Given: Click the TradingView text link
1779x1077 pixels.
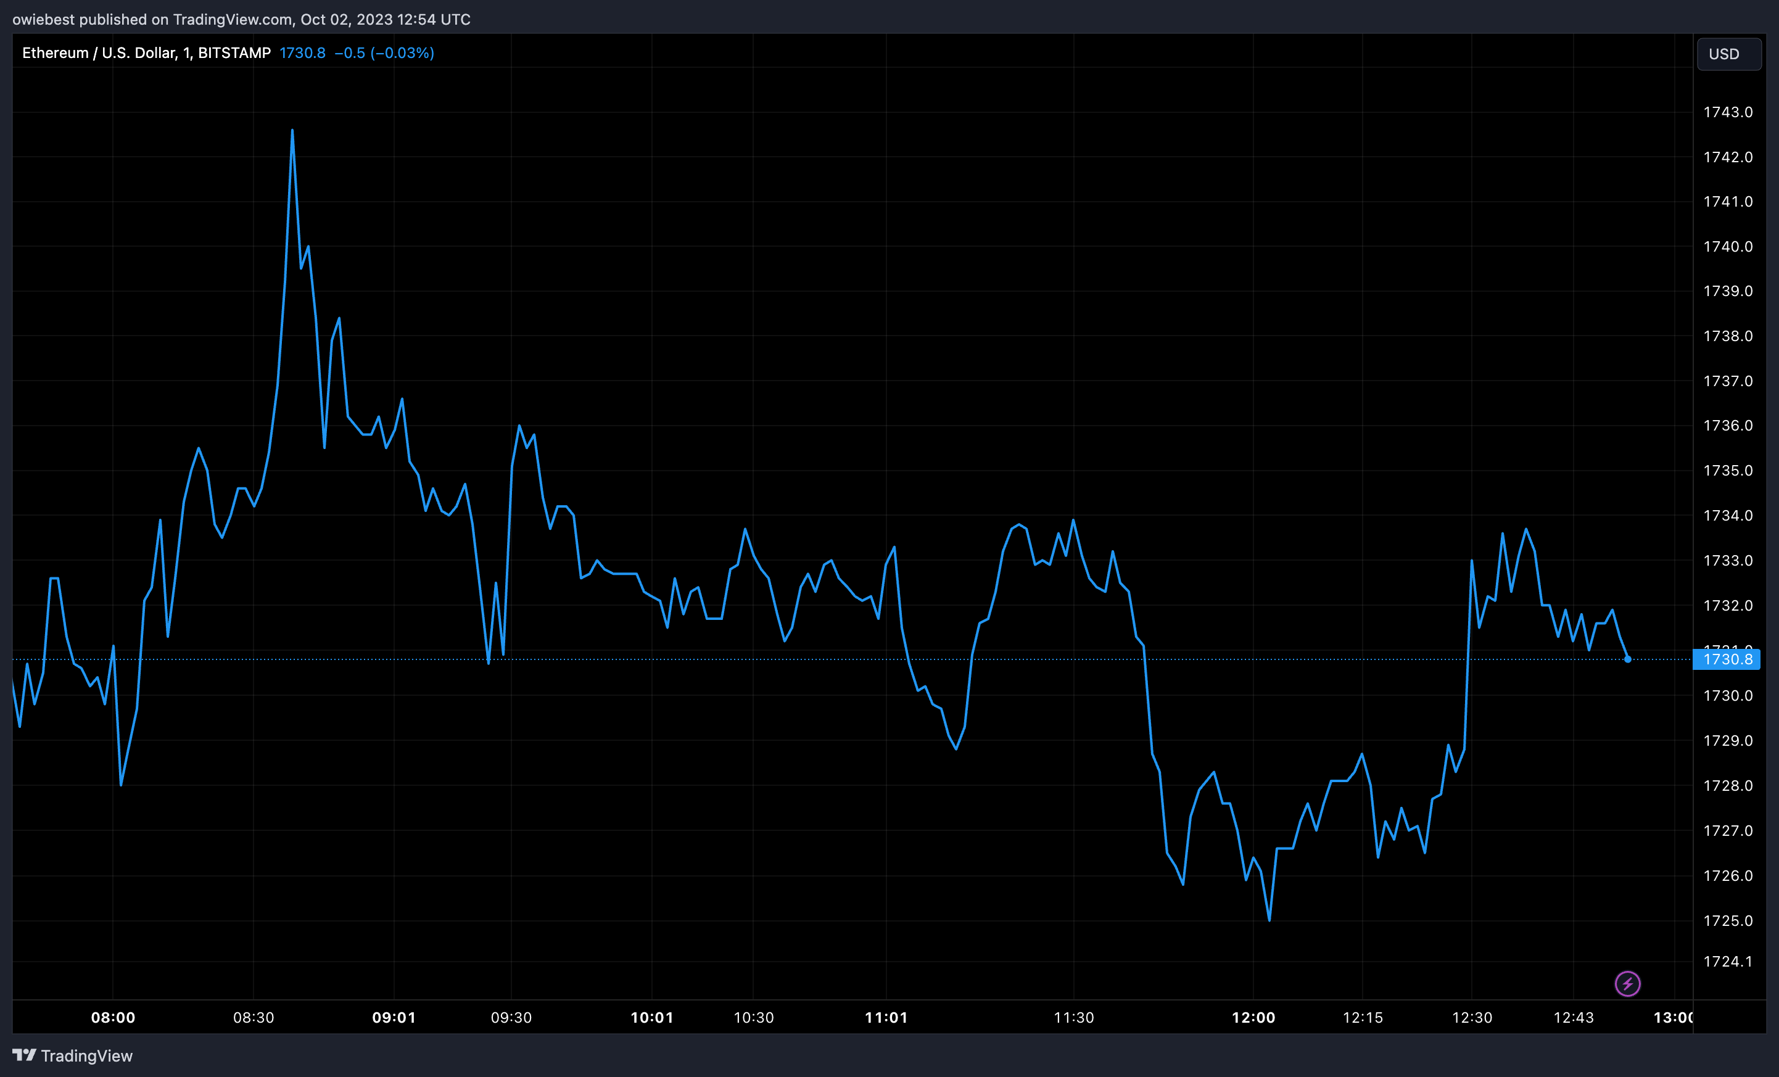Looking at the screenshot, I should (86, 1055).
